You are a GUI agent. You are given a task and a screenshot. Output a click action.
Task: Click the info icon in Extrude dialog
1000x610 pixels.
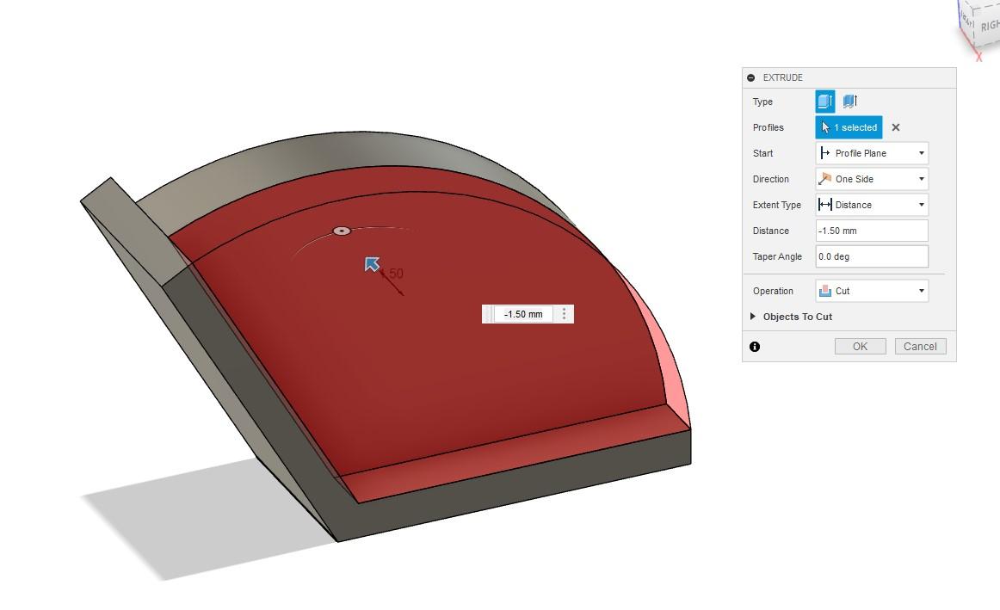(x=755, y=347)
